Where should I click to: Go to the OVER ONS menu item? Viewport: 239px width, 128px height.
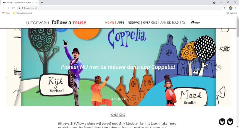pos(150,22)
